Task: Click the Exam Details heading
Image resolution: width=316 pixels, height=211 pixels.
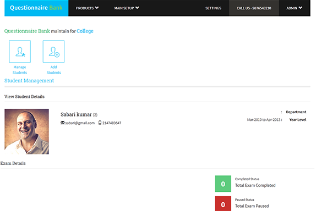Action: (13, 163)
